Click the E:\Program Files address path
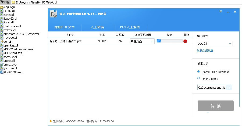 click(36, 2)
